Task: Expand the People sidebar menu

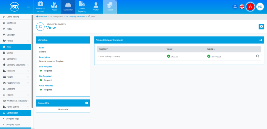Action: click(15, 77)
